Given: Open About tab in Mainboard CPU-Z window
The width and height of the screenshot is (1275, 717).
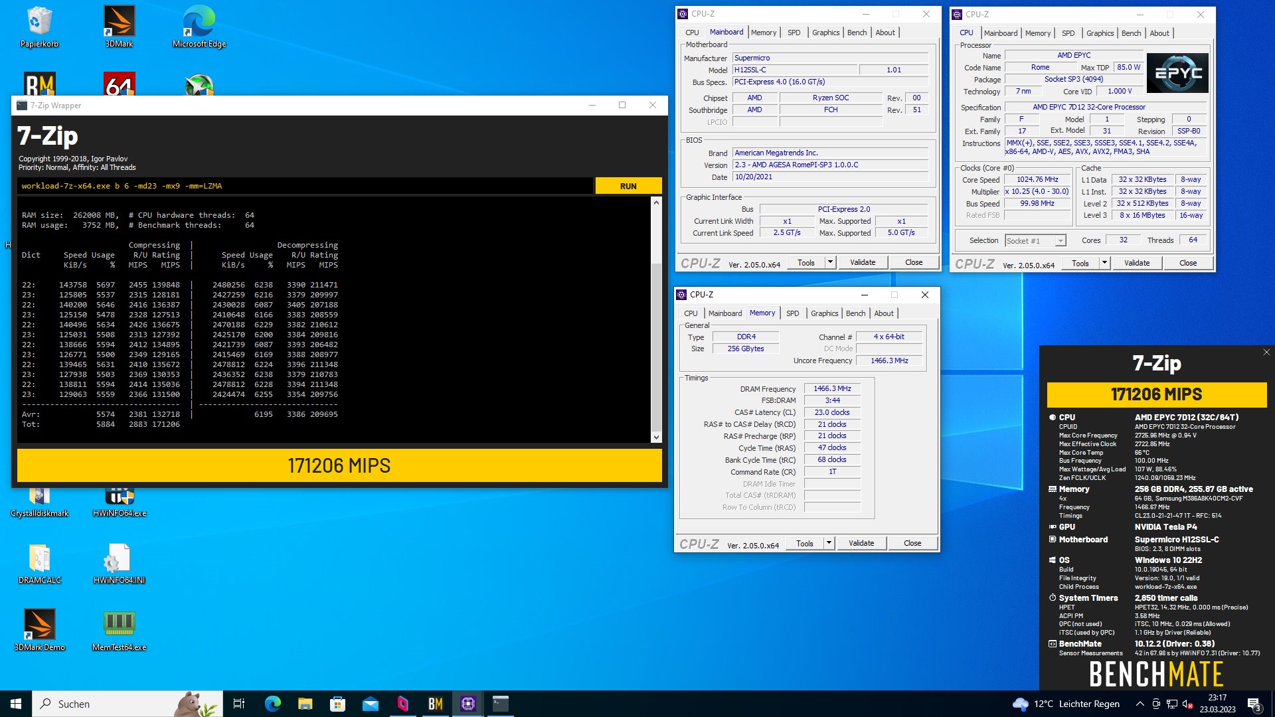Looking at the screenshot, I should click(x=885, y=33).
